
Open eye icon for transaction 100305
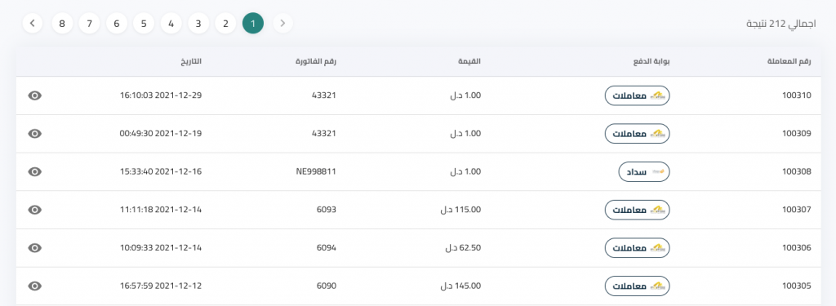34,286
